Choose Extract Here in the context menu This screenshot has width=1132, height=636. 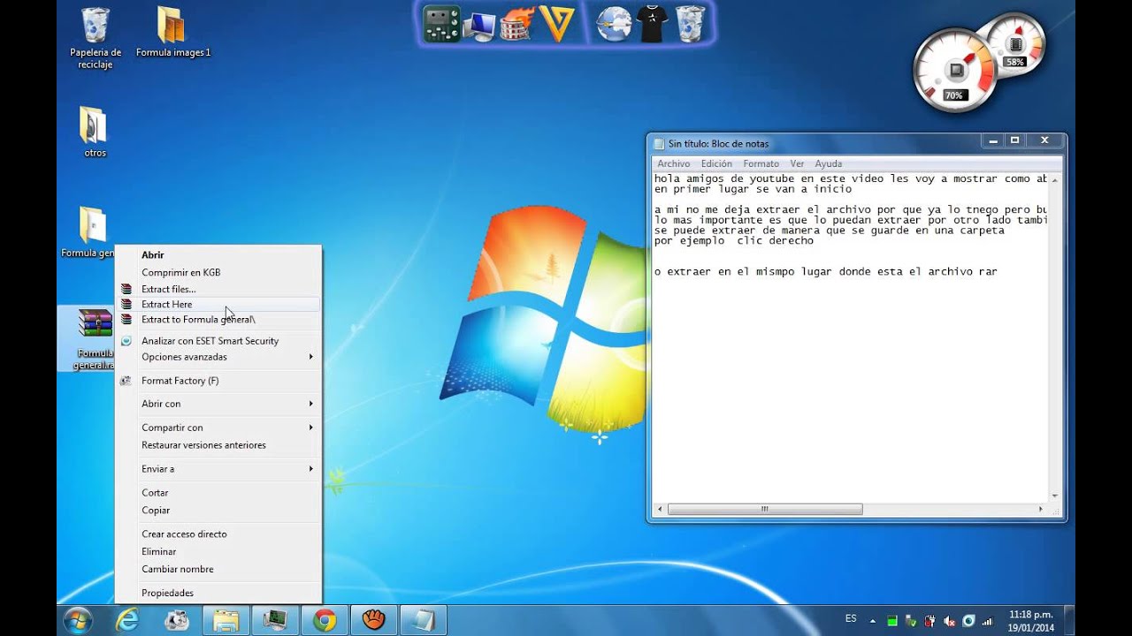pyautogui.click(x=218, y=304)
